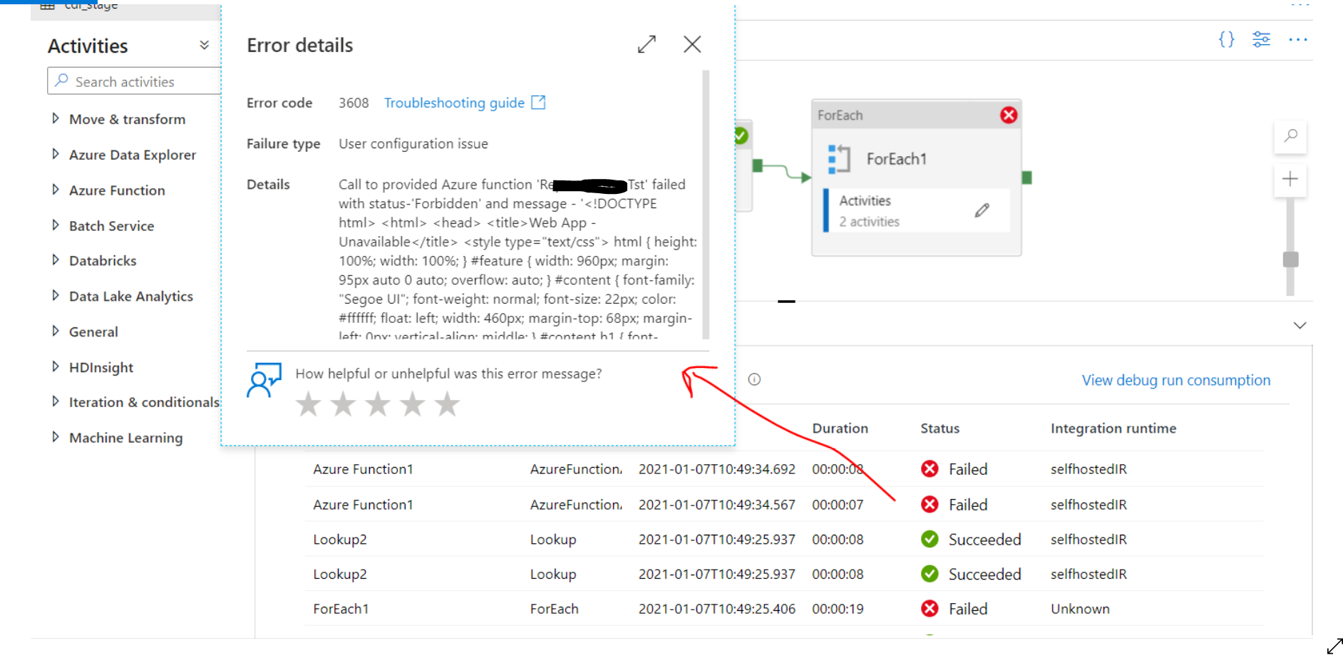Click the ForEach1 green output connector
1343x658 pixels.
(1026, 178)
